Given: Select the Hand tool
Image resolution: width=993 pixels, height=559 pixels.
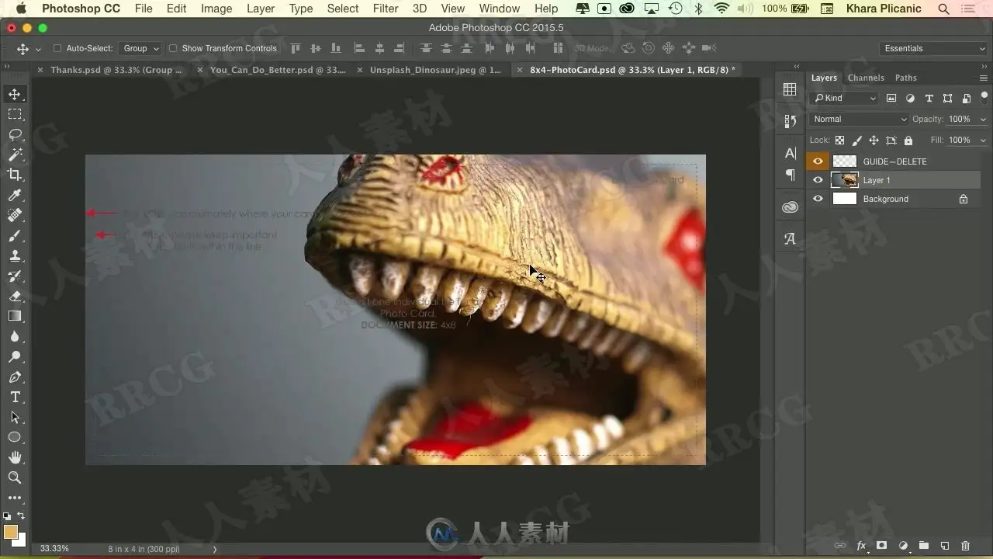Looking at the screenshot, I should (x=15, y=457).
